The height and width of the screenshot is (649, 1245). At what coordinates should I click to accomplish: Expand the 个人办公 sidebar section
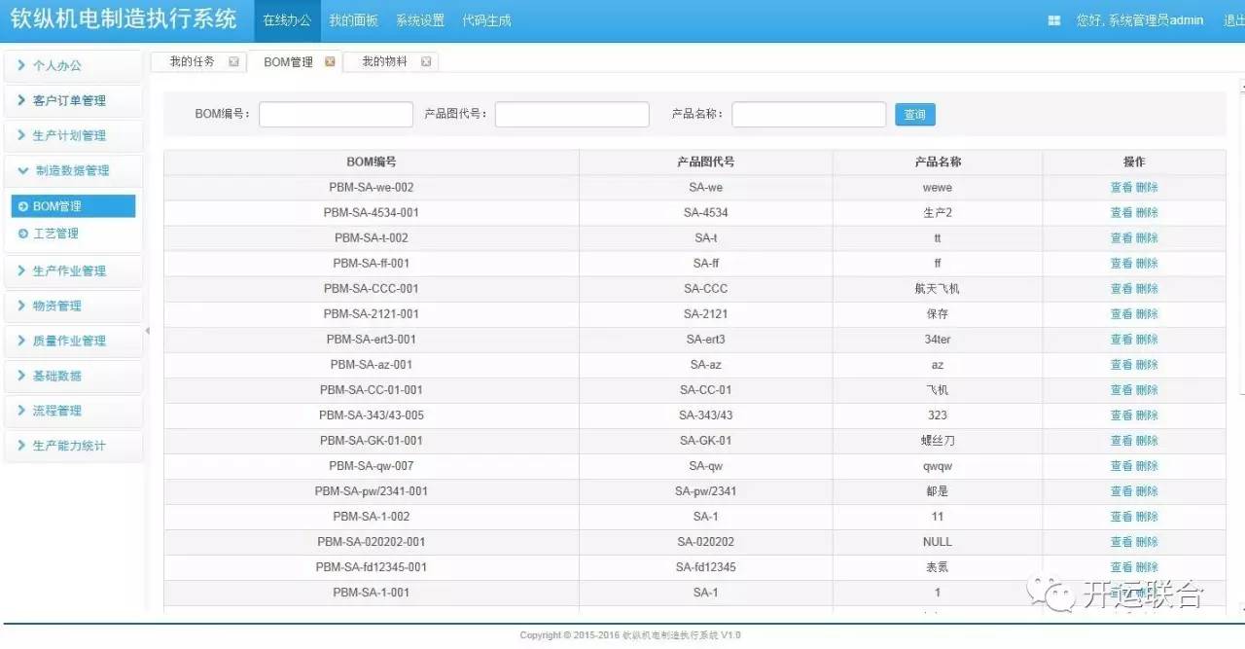[73, 65]
